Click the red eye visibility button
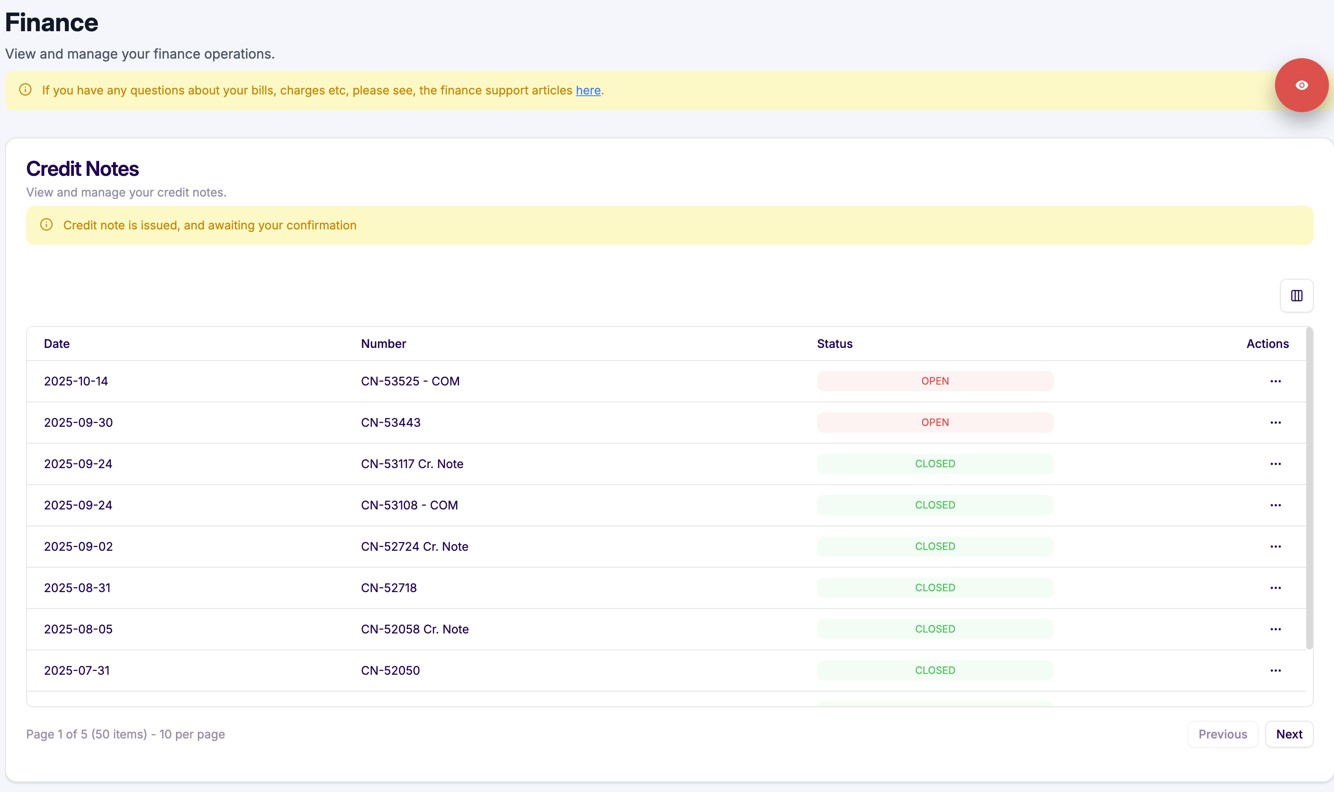Screen dimensions: 1334x792 click(x=1301, y=85)
